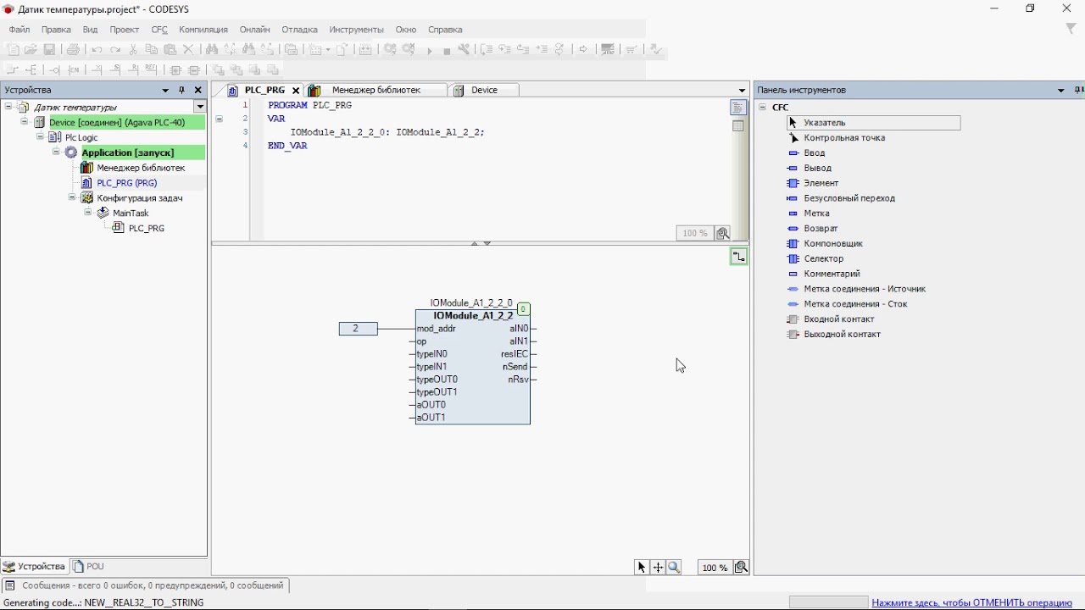Viewport: 1085px width, 610px height.
Task: Click the New project toolbar icon
Action: pyautogui.click(x=13, y=50)
